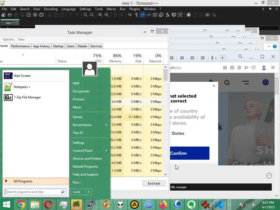This screenshot has height=210, width=280.
Task: Click the heart bookmark icon in browser address bar
Action: 253,68
